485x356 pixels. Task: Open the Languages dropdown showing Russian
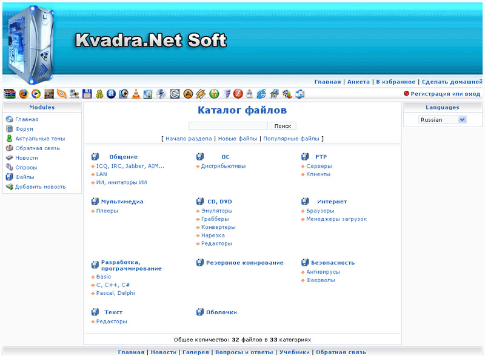443,120
